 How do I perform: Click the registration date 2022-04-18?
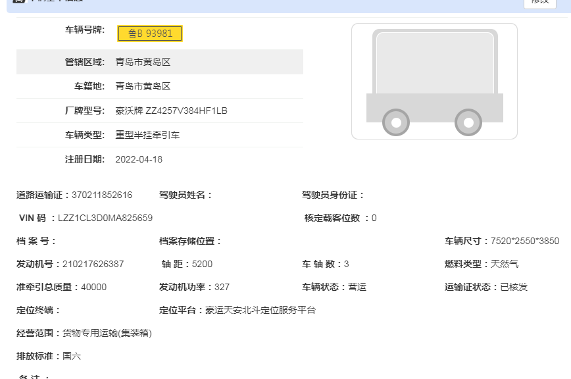point(139,159)
